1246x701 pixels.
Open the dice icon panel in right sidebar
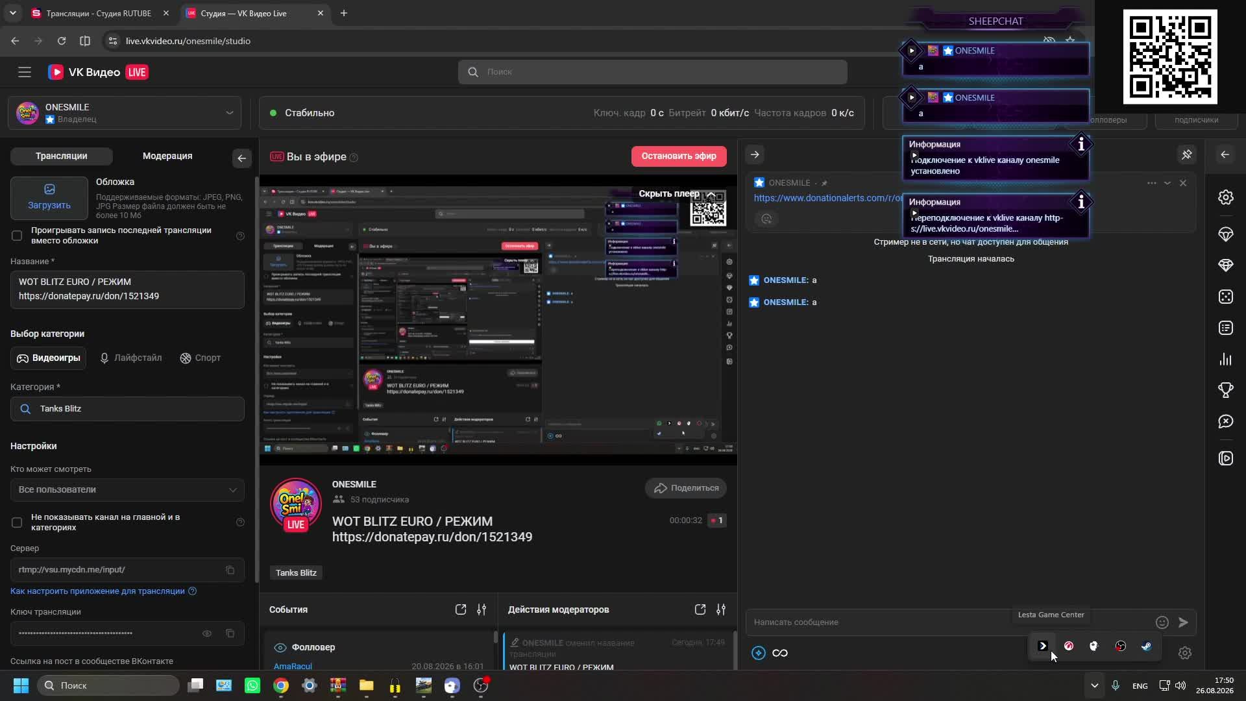1225,297
